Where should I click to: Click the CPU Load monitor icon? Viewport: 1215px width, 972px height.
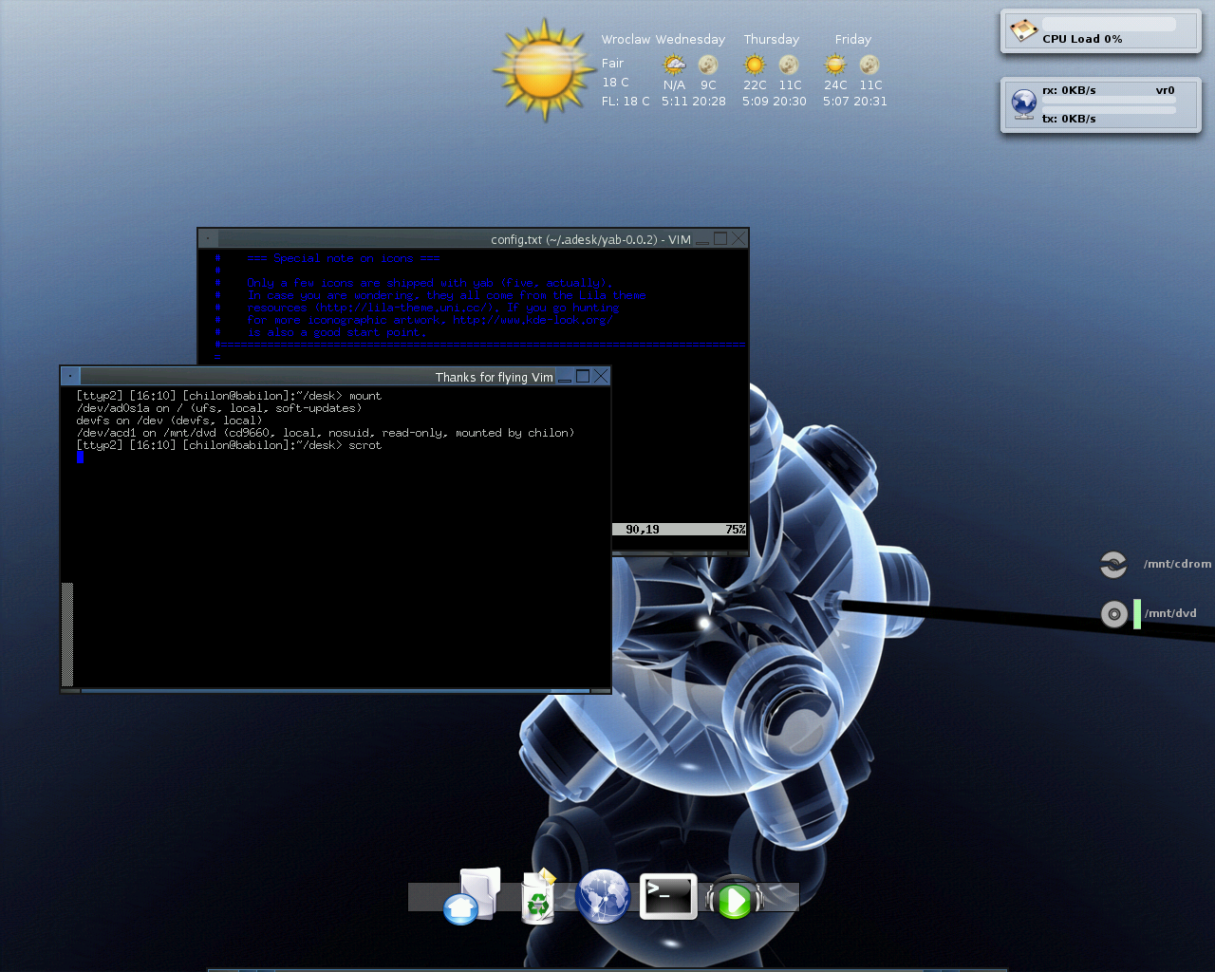pos(1023,30)
